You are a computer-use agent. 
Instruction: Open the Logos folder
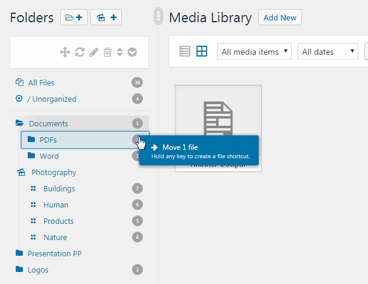click(38, 270)
